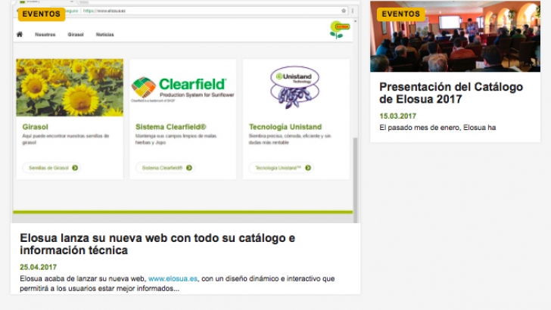The width and height of the screenshot is (551, 310).
Task: Select the Noticias menu item
Action: click(x=104, y=35)
